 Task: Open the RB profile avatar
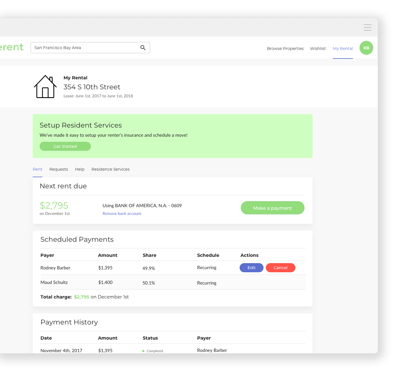pyautogui.click(x=366, y=48)
